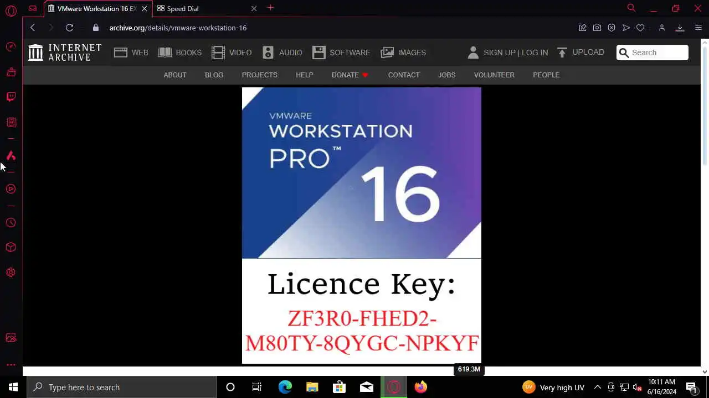Open PROJECTS link in nav bar
Screen dimensions: 709x398
(259, 75)
